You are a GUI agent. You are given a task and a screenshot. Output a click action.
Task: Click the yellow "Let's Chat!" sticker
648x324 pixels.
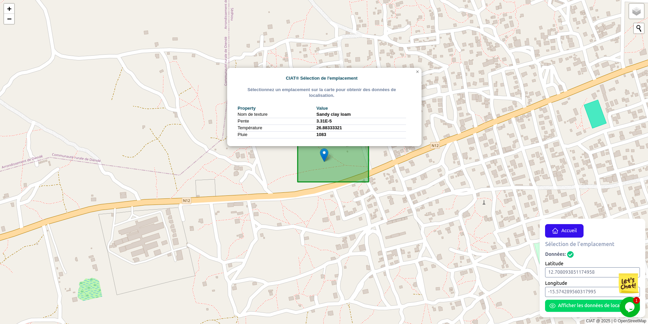628,283
